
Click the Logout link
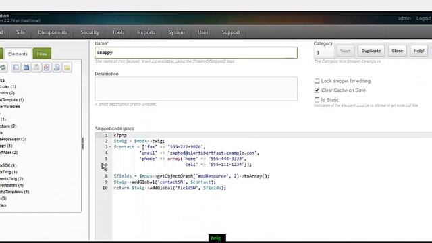(423, 18)
